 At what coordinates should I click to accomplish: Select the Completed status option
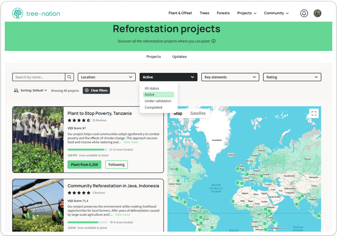pos(153,107)
